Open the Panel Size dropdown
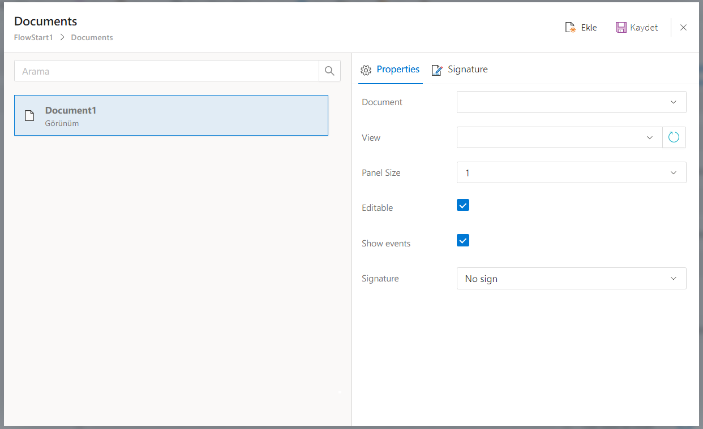 pos(571,173)
